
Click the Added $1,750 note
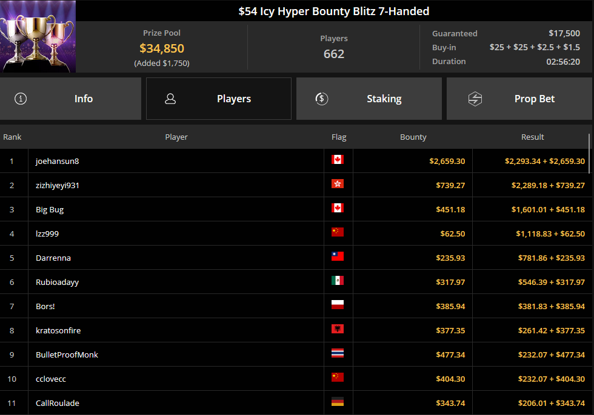click(x=162, y=63)
